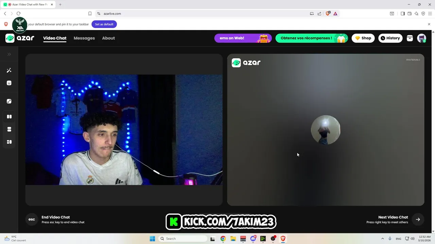Open Leo AI sparkle icon
The height and width of the screenshot is (244, 435).
pyautogui.click(x=416, y=14)
